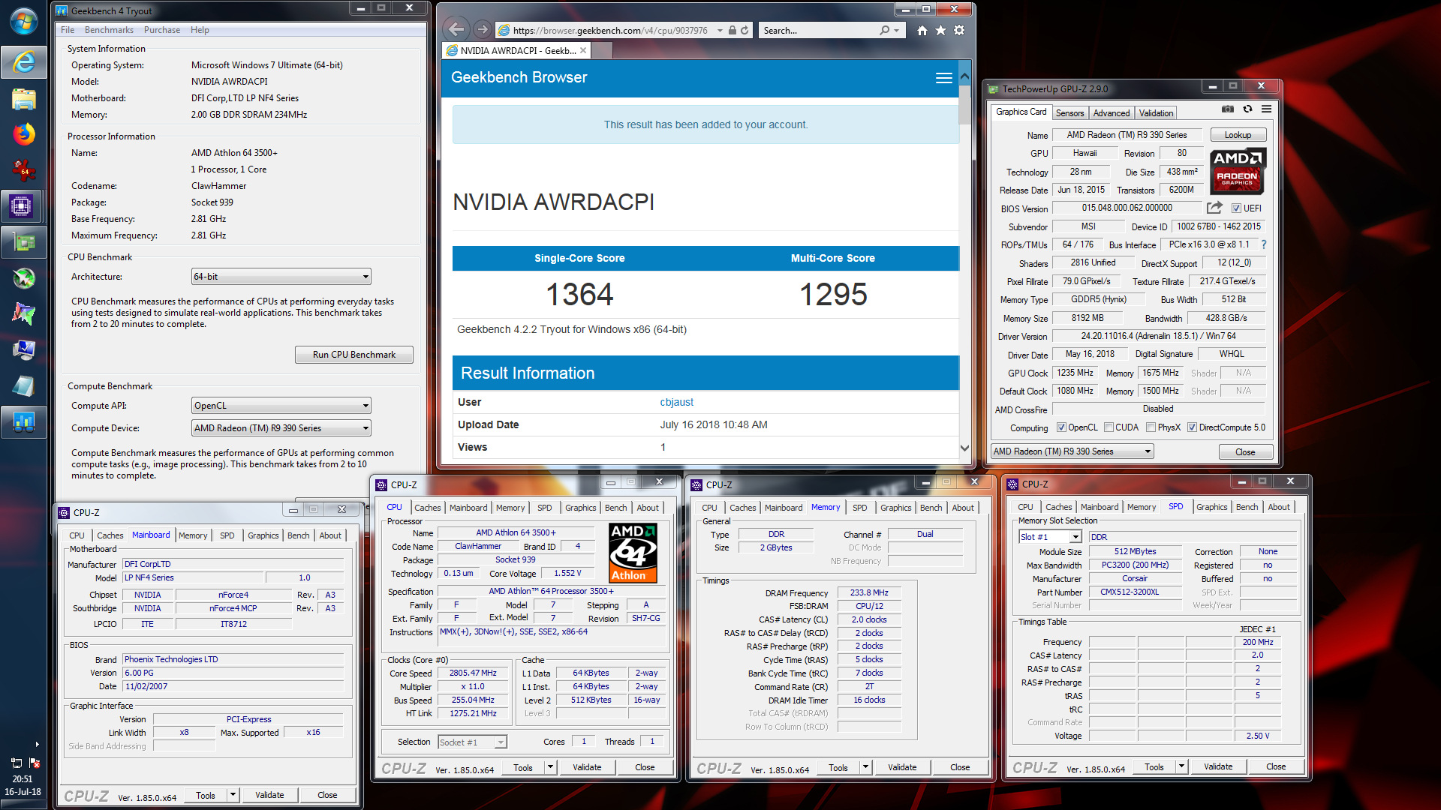Click the purple CPU-Z taskbar icon
1441x810 pixels.
tap(22, 206)
